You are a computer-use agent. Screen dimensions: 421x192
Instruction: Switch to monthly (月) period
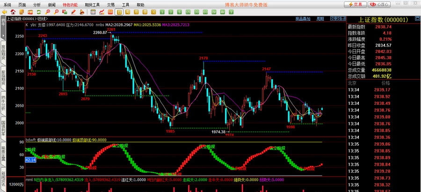[136, 12]
